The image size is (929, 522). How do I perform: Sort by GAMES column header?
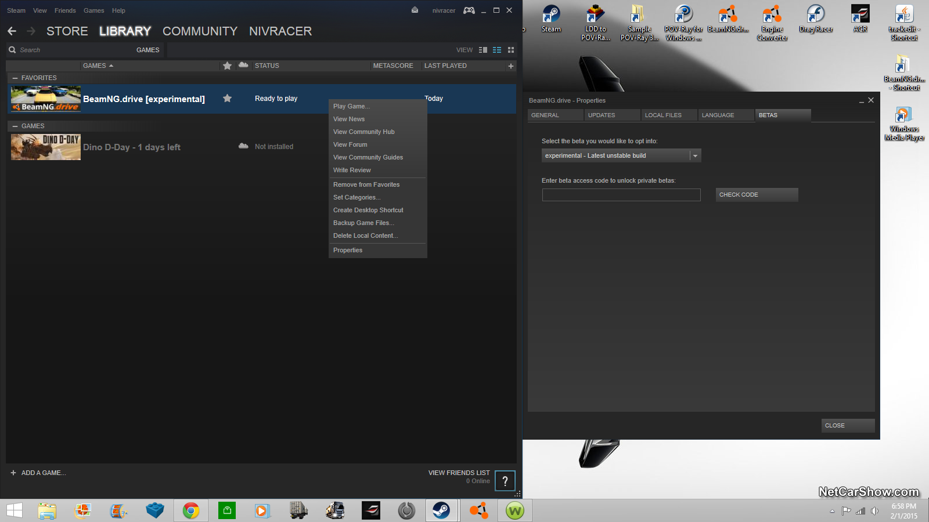[x=98, y=66]
